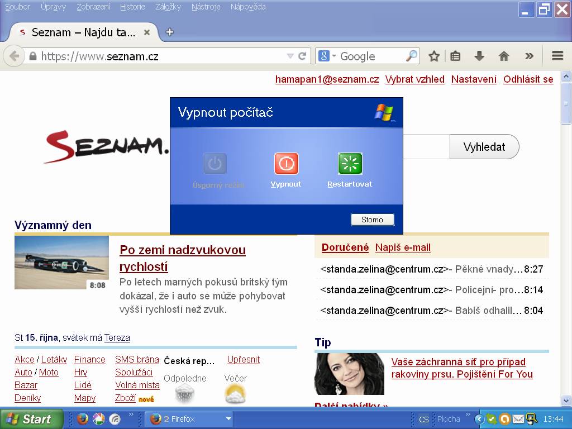This screenshot has height=429, width=572.
Task: Cancel shutdown with Storno button
Action: [373, 220]
